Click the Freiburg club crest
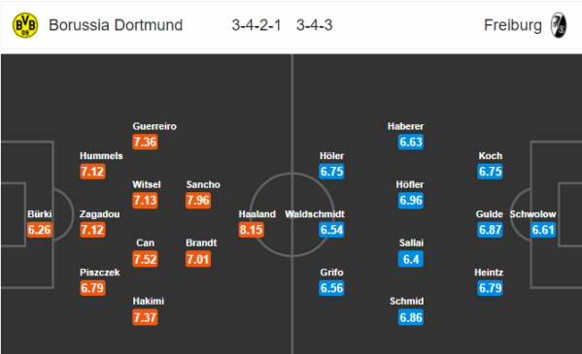This screenshot has width=582, height=354. pos(559,25)
